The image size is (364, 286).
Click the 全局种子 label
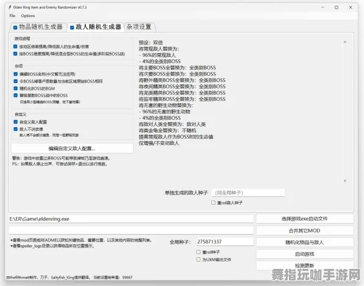(180, 242)
